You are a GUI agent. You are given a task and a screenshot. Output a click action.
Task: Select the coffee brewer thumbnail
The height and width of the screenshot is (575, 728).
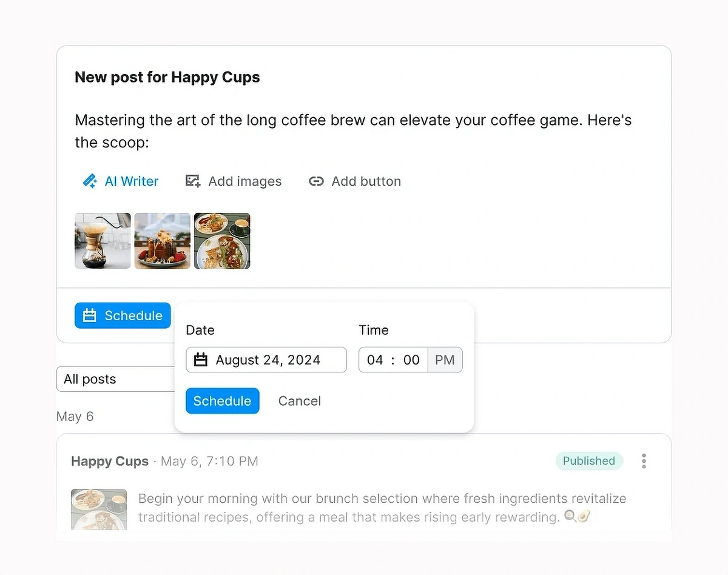click(103, 241)
